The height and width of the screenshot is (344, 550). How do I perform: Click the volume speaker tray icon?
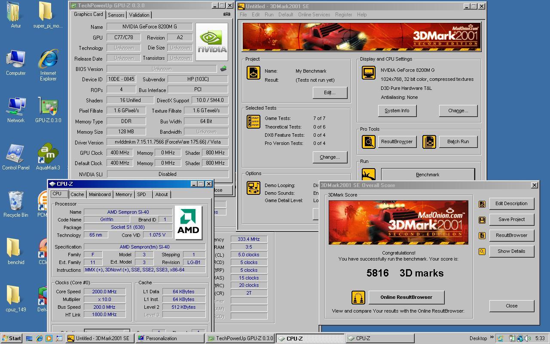[527, 338]
